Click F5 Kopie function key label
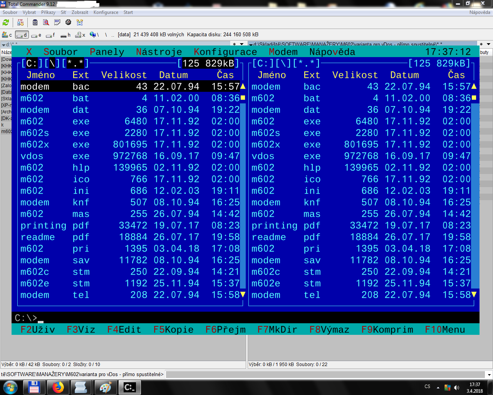 [x=173, y=329]
